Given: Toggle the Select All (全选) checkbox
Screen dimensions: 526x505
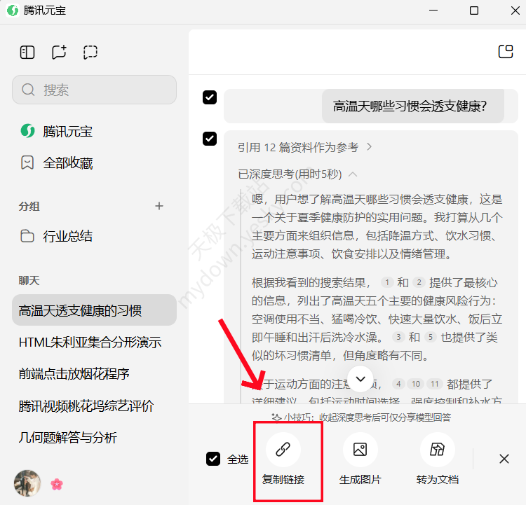Looking at the screenshot, I should [213, 459].
